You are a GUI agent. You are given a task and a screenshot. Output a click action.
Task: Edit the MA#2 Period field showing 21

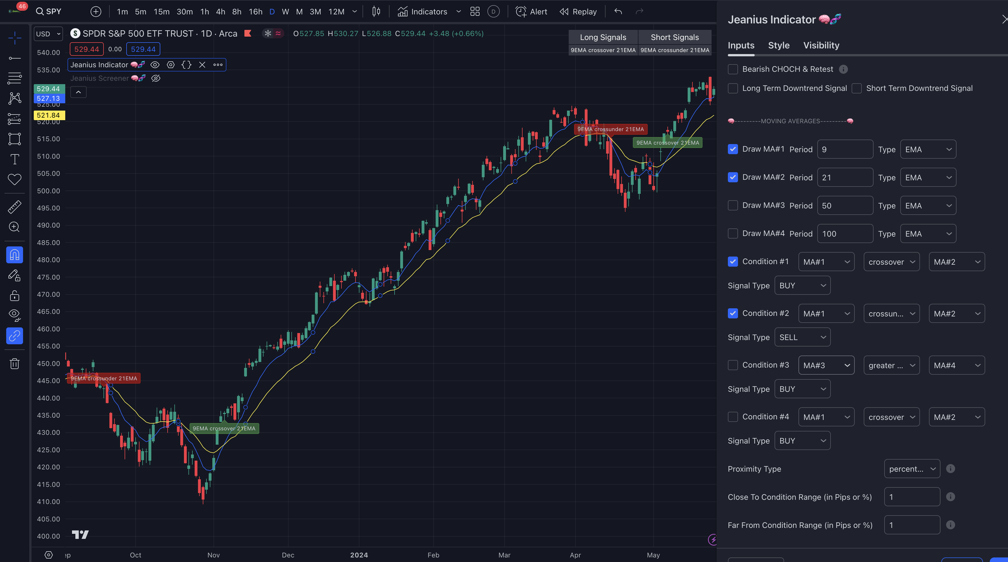tap(845, 177)
